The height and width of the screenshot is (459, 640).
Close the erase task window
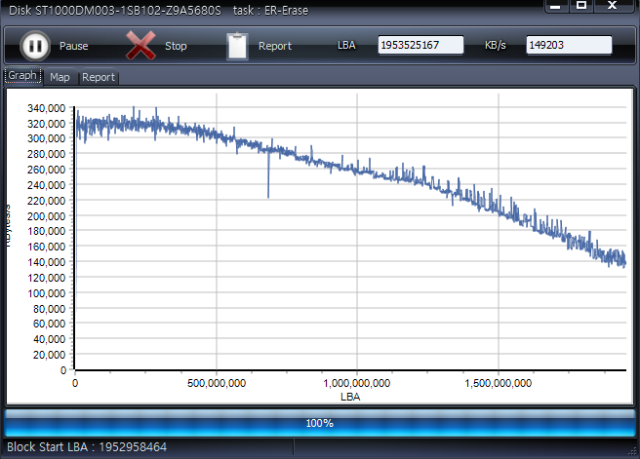click(x=613, y=6)
